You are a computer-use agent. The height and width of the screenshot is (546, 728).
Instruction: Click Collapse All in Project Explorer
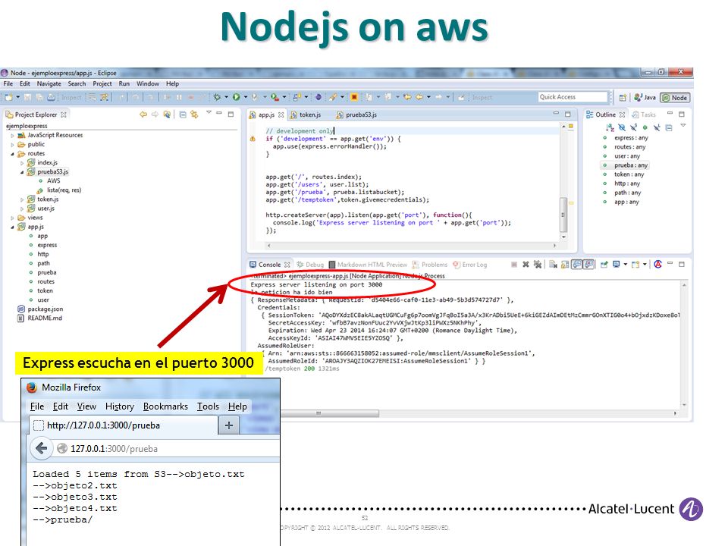point(183,115)
